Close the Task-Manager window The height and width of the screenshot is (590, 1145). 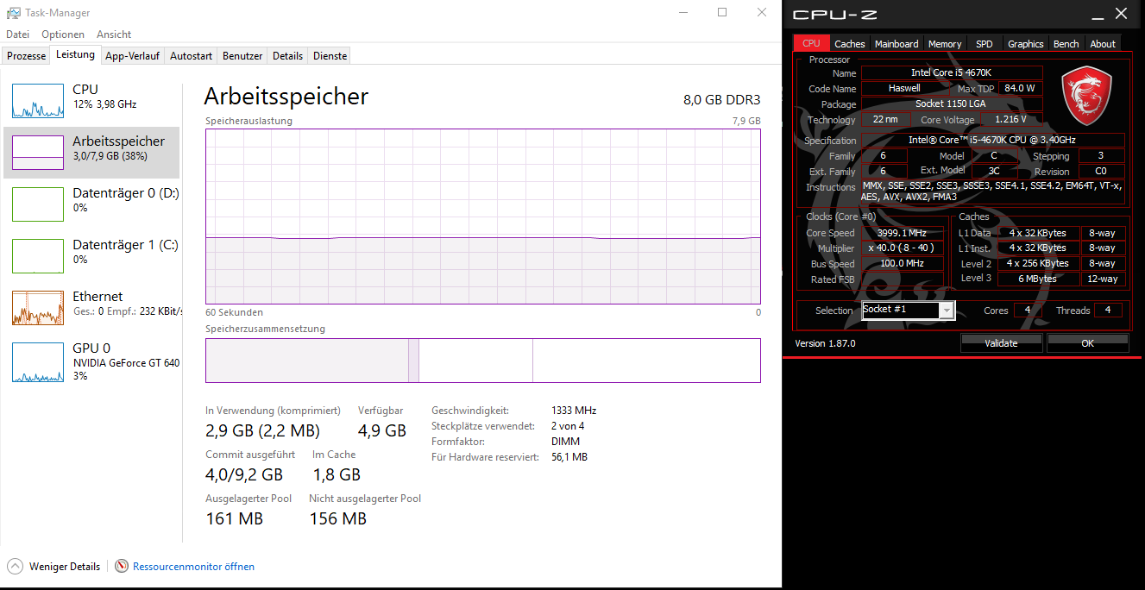[x=761, y=13]
